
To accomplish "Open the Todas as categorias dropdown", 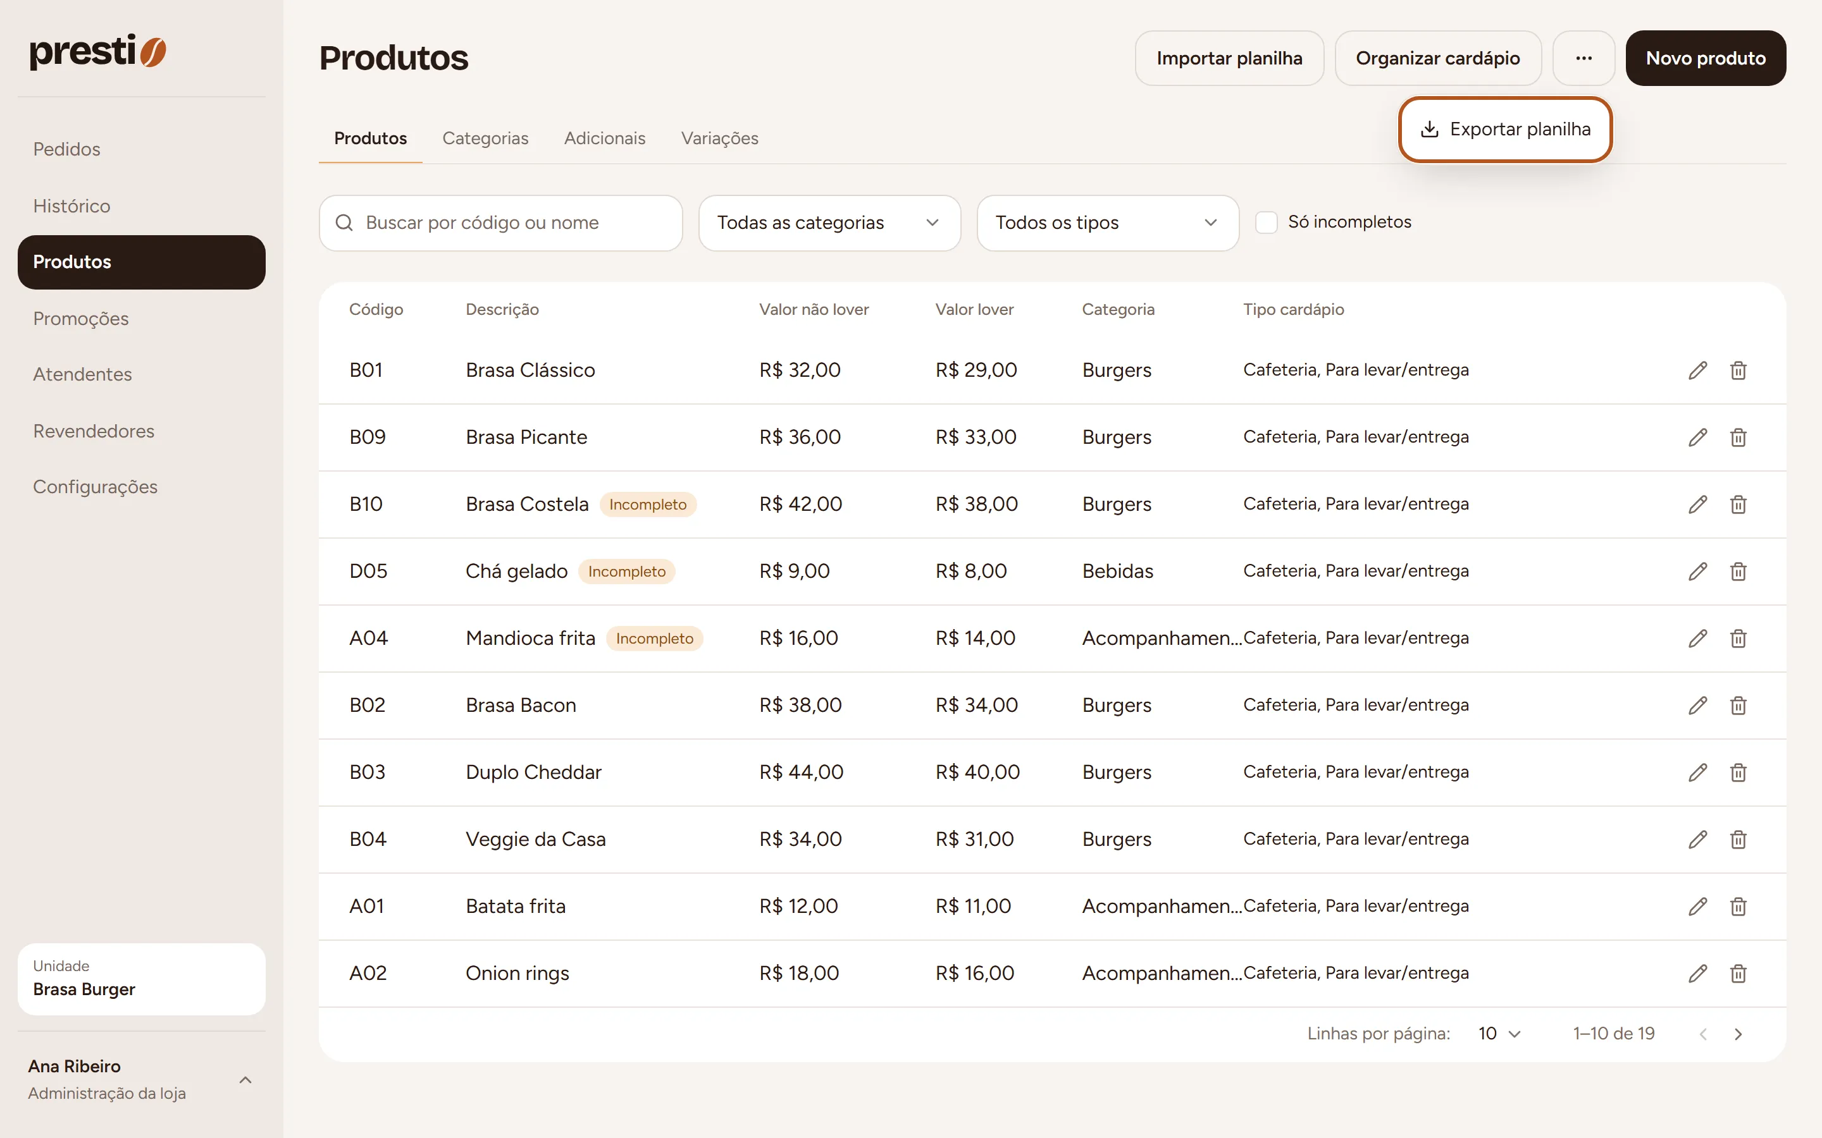I will tap(829, 223).
